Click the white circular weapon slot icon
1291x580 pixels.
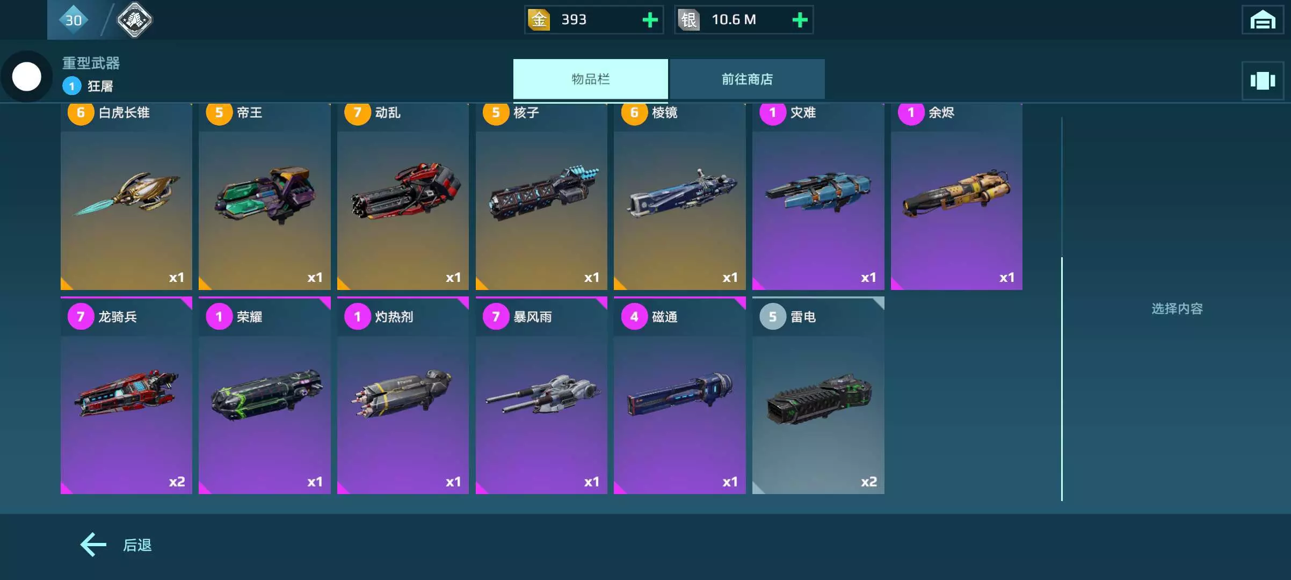tap(26, 76)
